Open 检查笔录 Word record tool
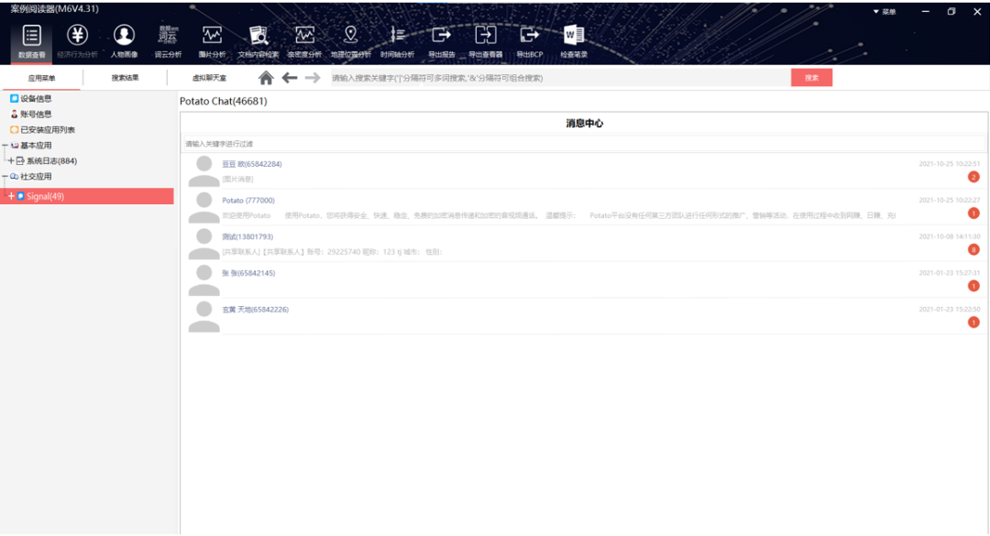 [x=573, y=41]
